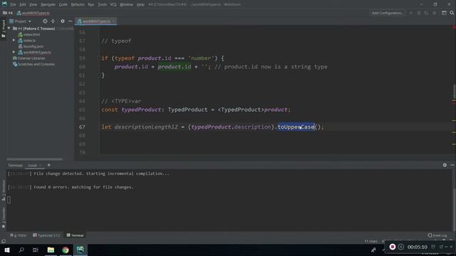Click the locate/scroll-from-source target icon

[x=45, y=21]
